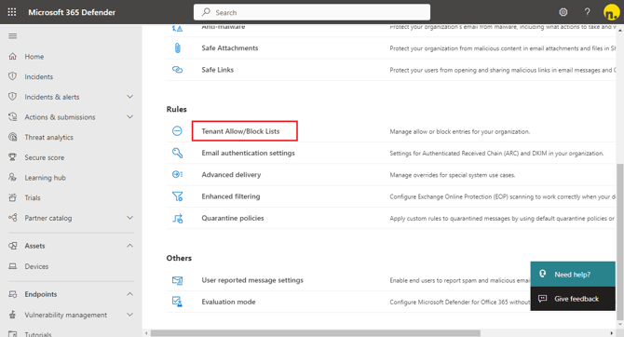Screen dimensions: 624x337
Task: Click the Secure score trophy icon
Action: click(13, 157)
